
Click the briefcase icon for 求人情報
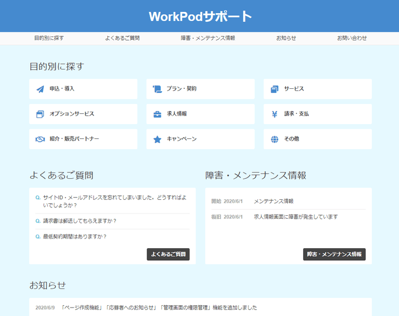[157, 114]
